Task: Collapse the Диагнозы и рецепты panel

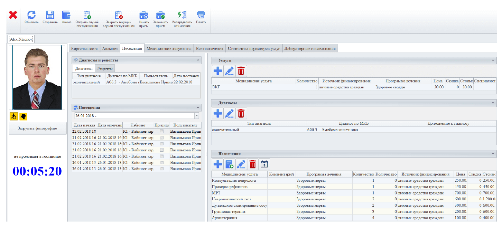Action: (x=198, y=60)
